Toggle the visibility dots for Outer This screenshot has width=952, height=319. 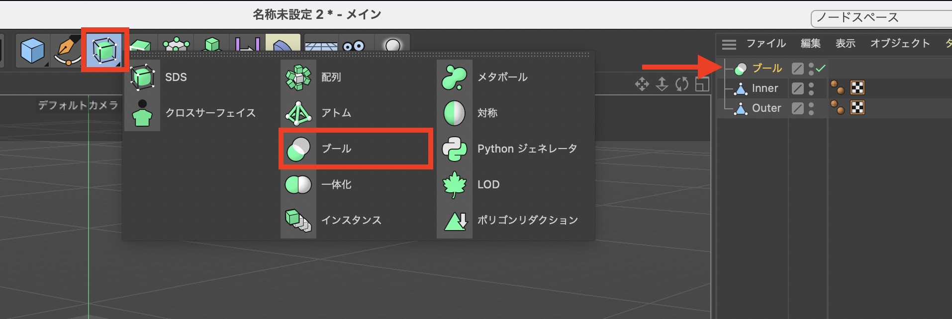coord(811,108)
